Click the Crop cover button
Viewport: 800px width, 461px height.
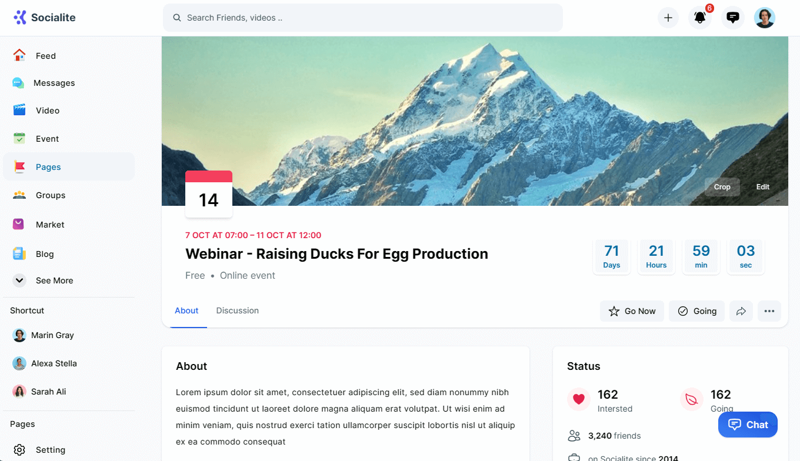click(x=722, y=187)
